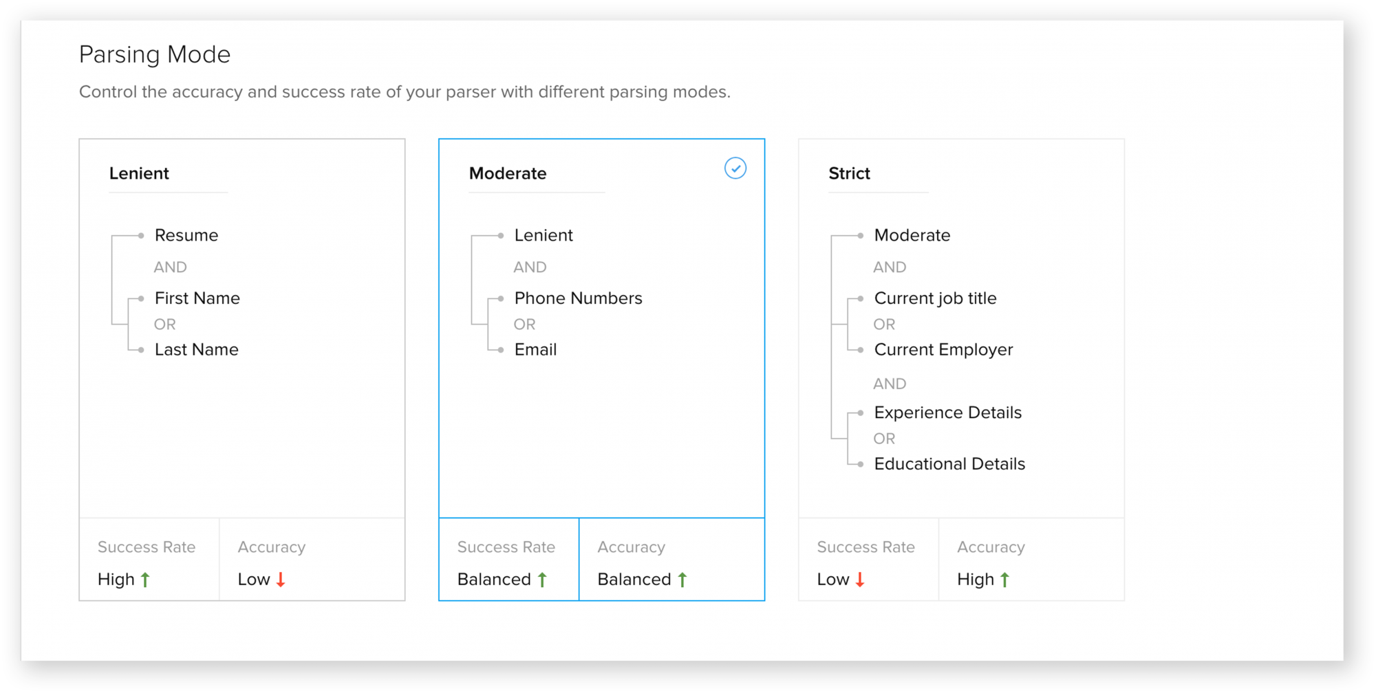Click the Resume condition in Lenient card
Screen dimensions: 1376x693
pyautogui.click(x=186, y=235)
